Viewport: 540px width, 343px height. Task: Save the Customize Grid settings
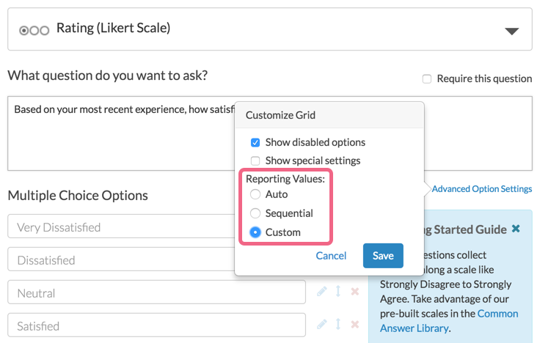point(383,256)
